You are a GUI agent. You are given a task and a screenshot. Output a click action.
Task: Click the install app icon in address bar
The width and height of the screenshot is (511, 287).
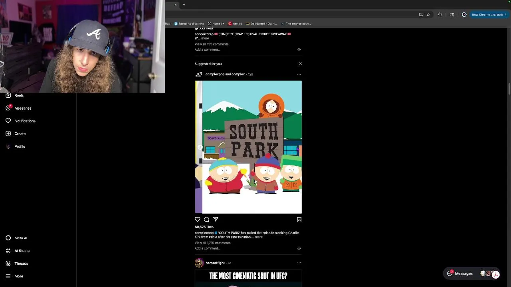point(421,15)
